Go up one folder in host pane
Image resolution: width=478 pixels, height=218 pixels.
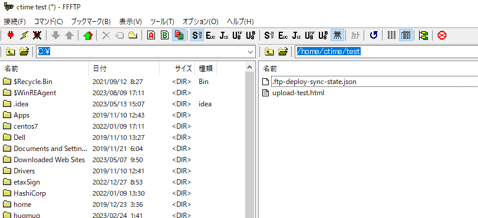(x=269, y=52)
